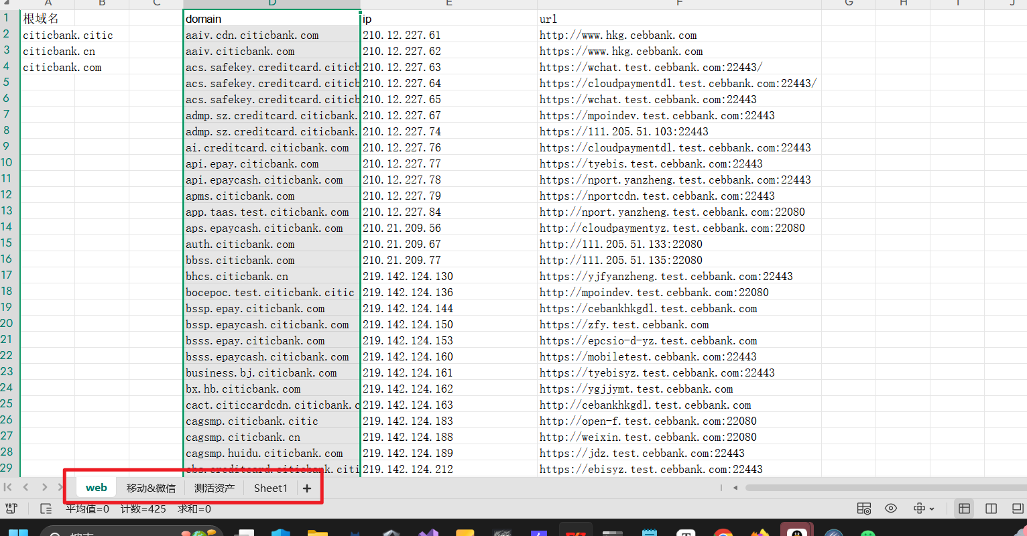Open the macro editor icon in status bar
1027x536 pixels.
(x=11, y=509)
